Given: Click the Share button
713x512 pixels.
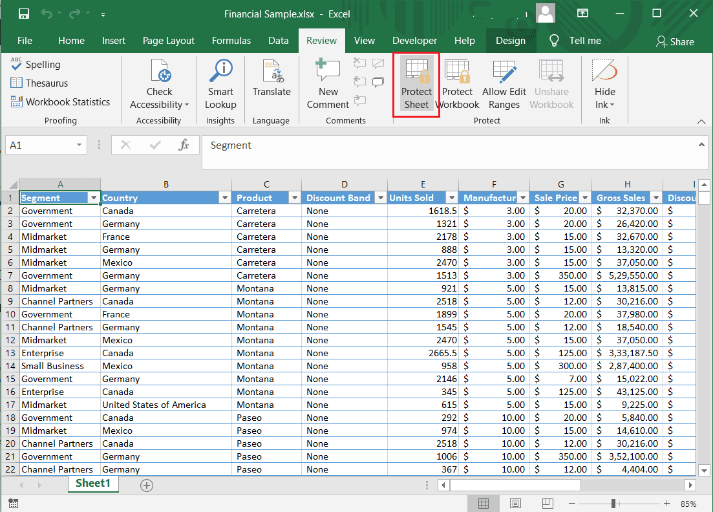Looking at the screenshot, I should point(674,41).
